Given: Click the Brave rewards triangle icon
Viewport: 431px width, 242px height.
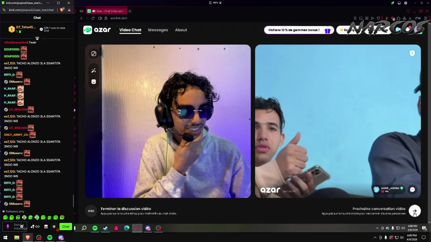Looking at the screenshot, I should point(69,10).
